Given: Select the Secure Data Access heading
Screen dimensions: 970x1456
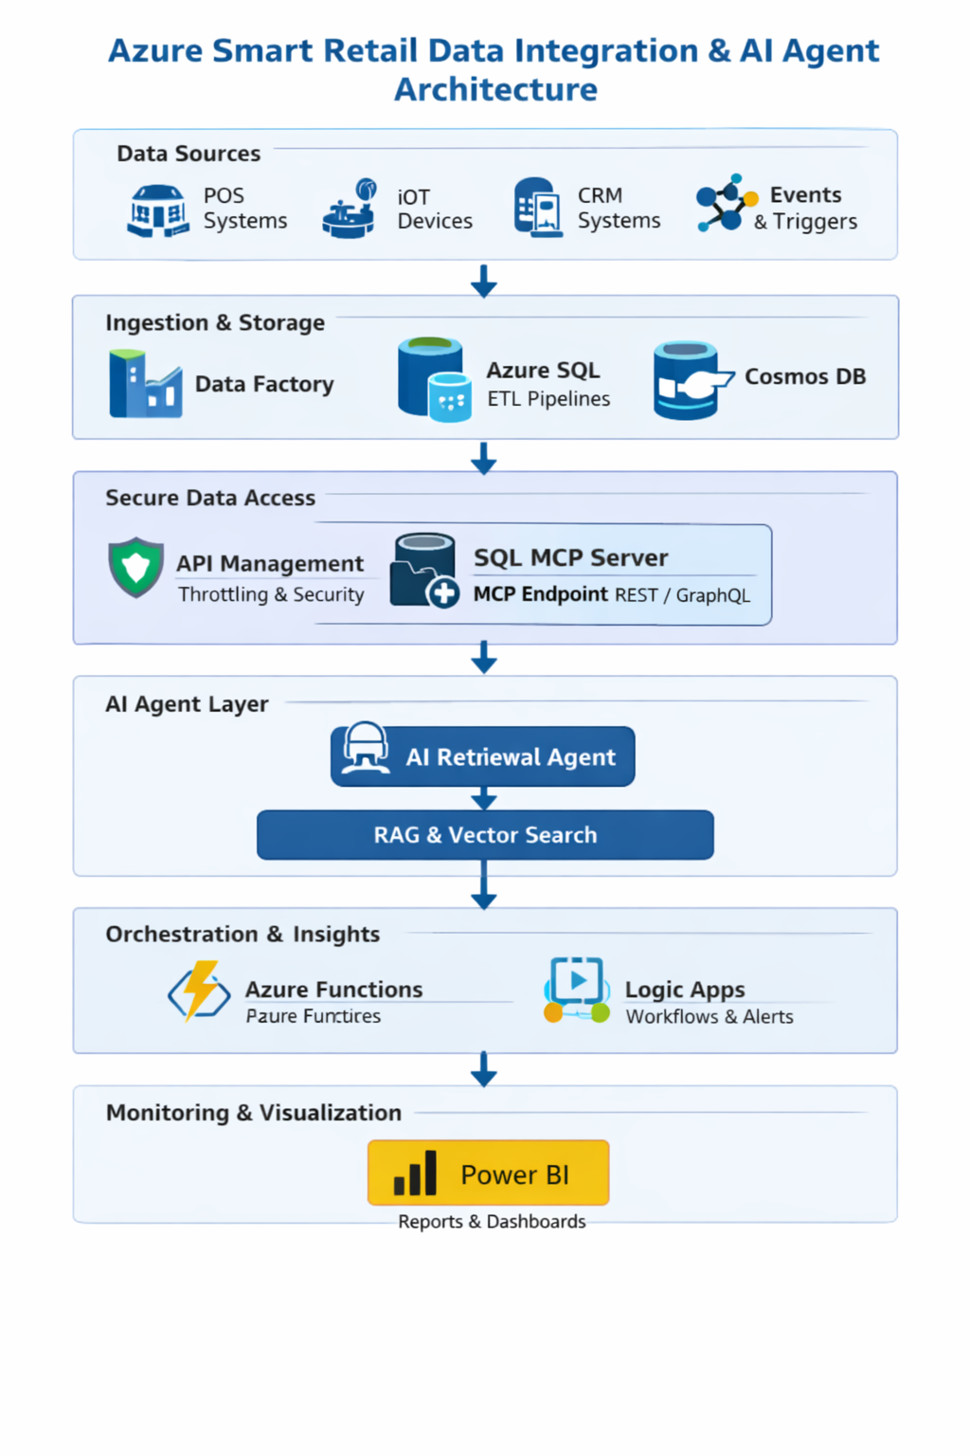Looking at the screenshot, I should pos(210,498).
